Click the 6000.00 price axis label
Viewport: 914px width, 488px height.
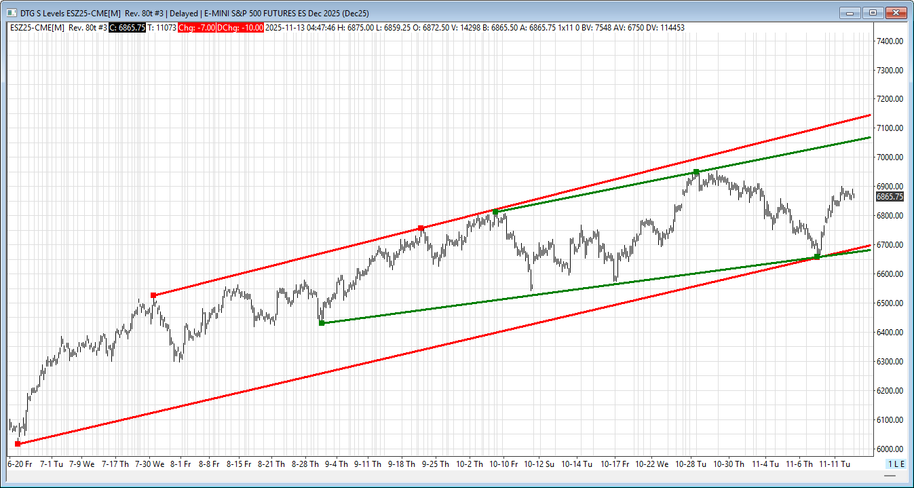[890, 449]
